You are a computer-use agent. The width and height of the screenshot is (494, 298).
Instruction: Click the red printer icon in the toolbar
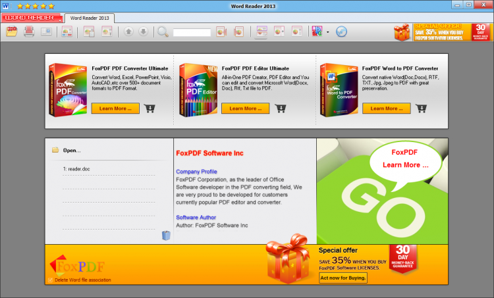click(x=29, y=32)
